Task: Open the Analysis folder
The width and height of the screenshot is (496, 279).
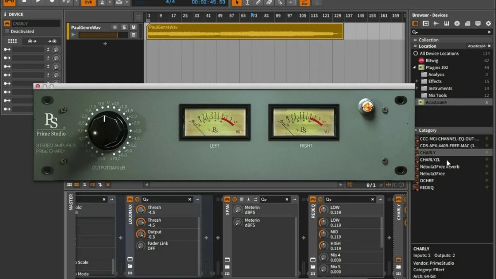Action: tap(436, 74)
